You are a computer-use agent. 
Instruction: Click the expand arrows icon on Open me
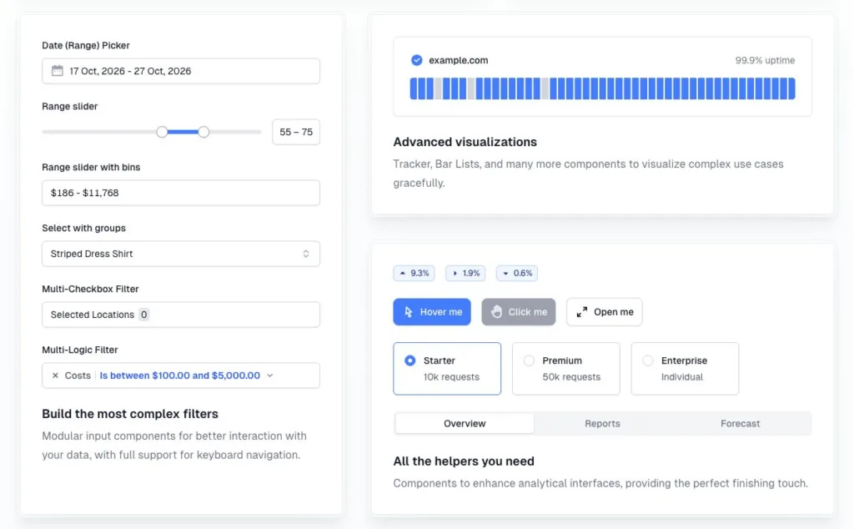pyautogui.click(x=581, y=311)
